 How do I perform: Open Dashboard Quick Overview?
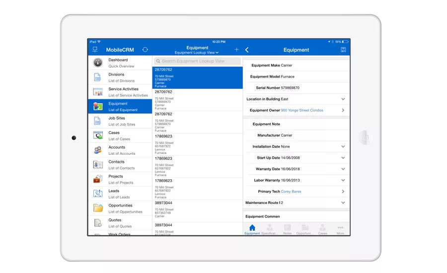120,63
